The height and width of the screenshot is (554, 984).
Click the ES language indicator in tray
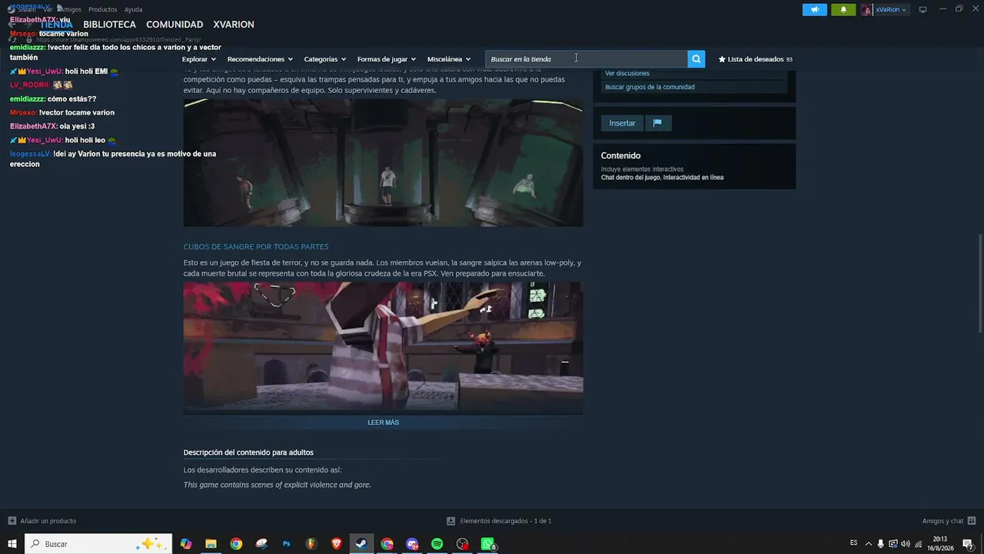tap(853, 543)
